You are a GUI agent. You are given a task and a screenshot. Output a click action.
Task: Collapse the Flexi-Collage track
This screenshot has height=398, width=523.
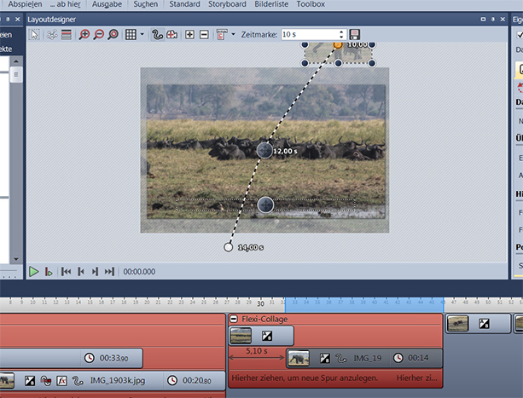coord(235,319)
